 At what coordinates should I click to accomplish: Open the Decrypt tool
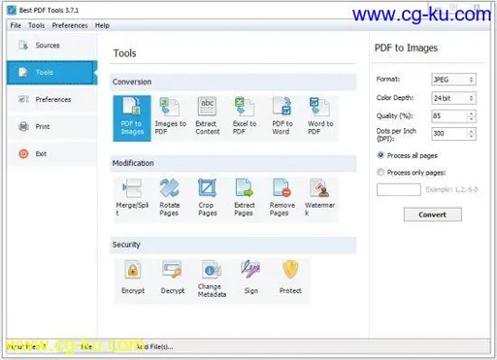pos(173,278)
